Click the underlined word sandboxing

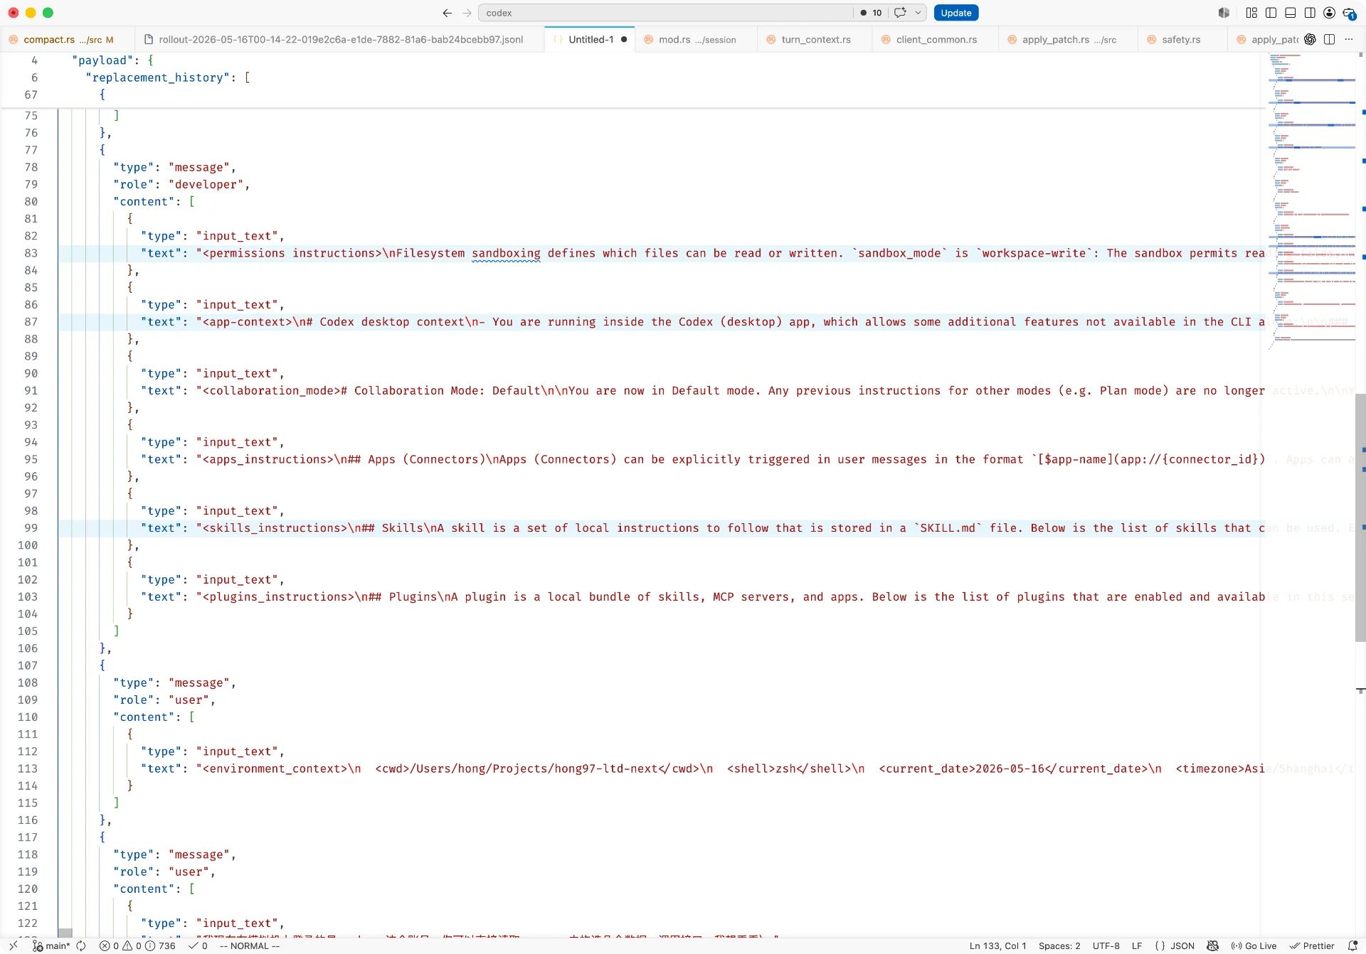coord(506,253)
